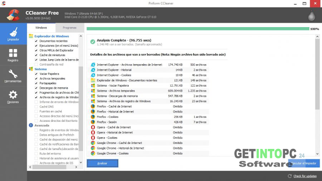Click the Piriform pear icon
The image size is (322, 181).
[311, 16]
